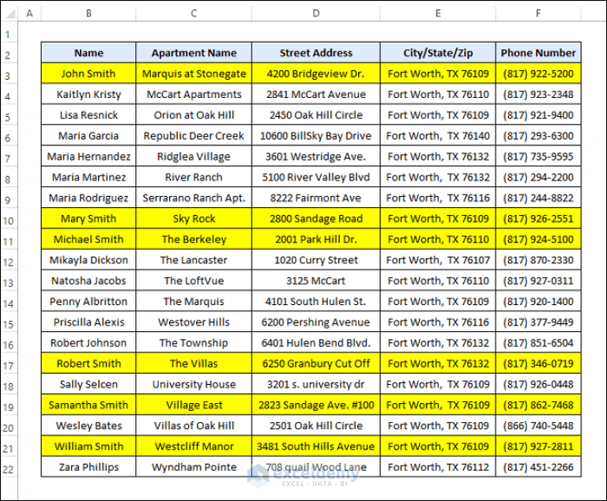Click the Apartment Name header cell
Viewport: 607px width, 501px height.
194,53
